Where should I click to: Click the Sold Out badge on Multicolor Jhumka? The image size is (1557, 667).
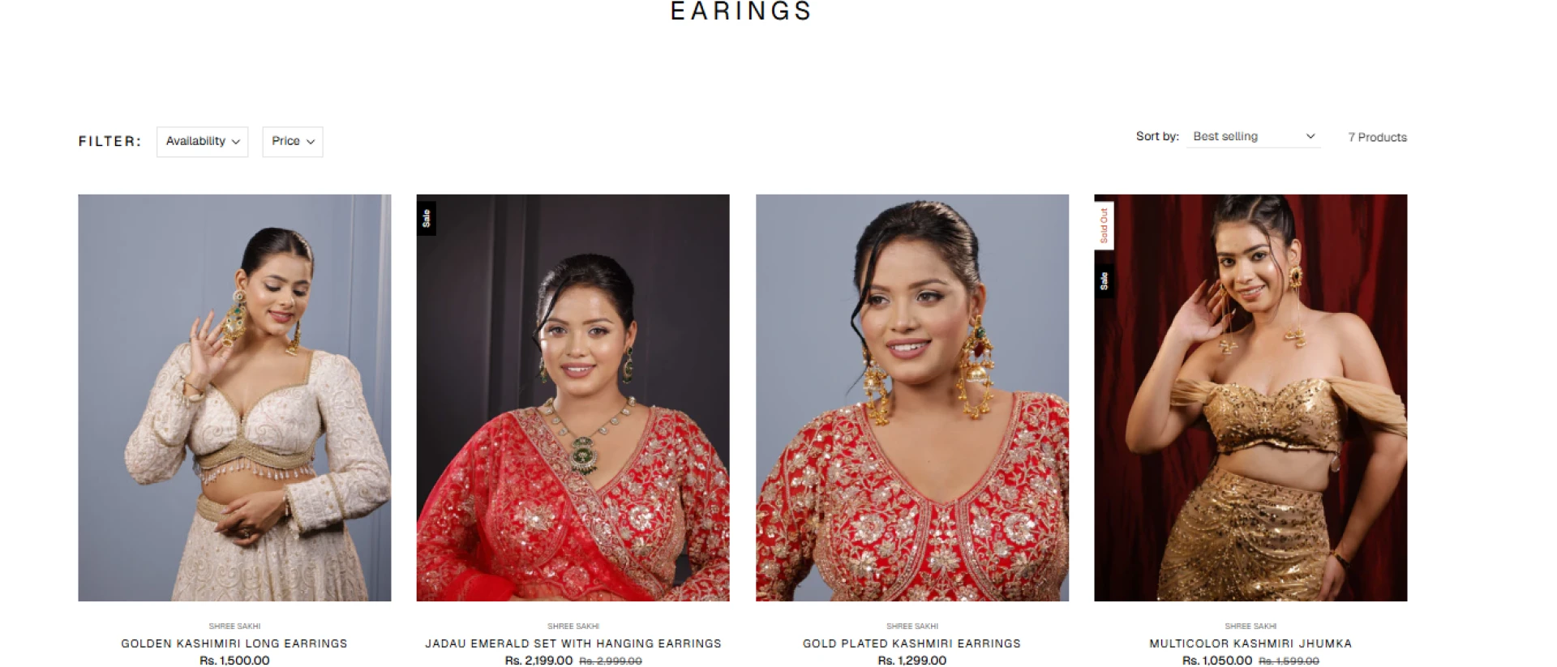(1104, 225)
